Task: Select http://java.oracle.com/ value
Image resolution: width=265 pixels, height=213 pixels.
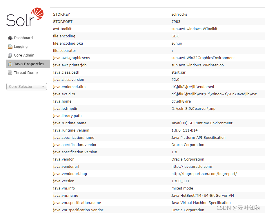Action: (x=192, y=167)
